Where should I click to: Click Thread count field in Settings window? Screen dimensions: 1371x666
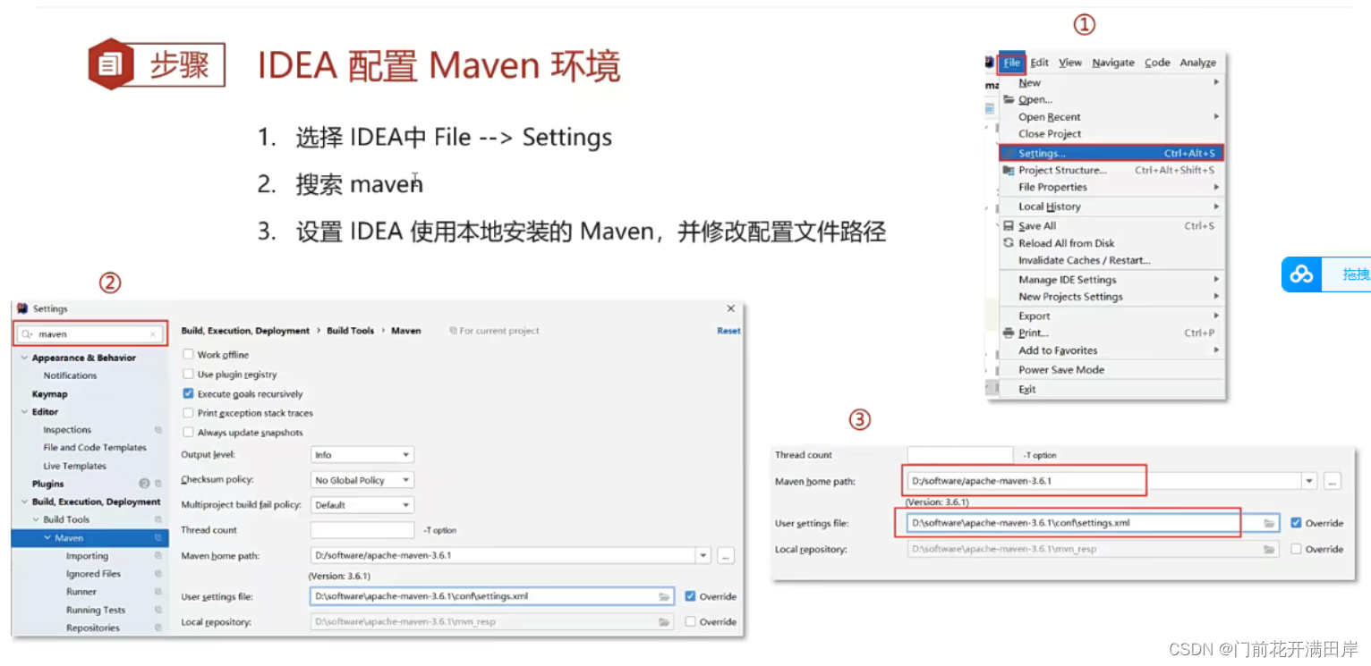point(362,529)
